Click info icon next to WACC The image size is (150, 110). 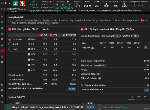pyautogui.click(x=131, y=36)
